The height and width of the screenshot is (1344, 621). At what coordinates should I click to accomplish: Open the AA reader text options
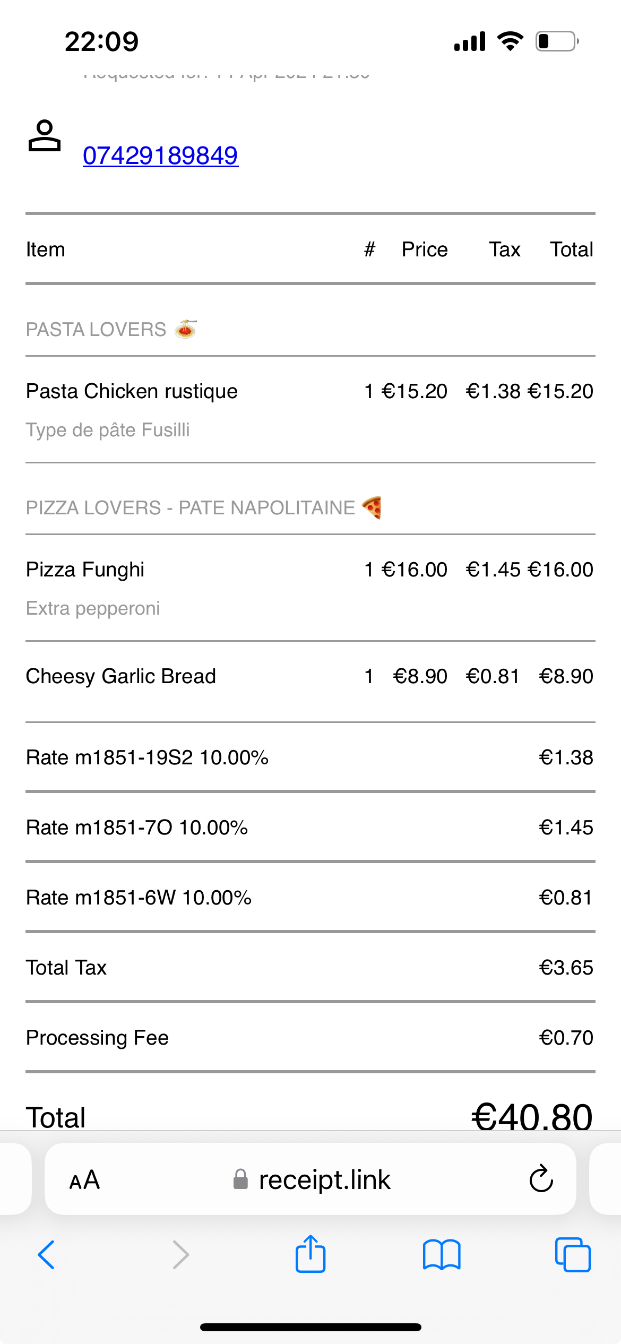84,1180
